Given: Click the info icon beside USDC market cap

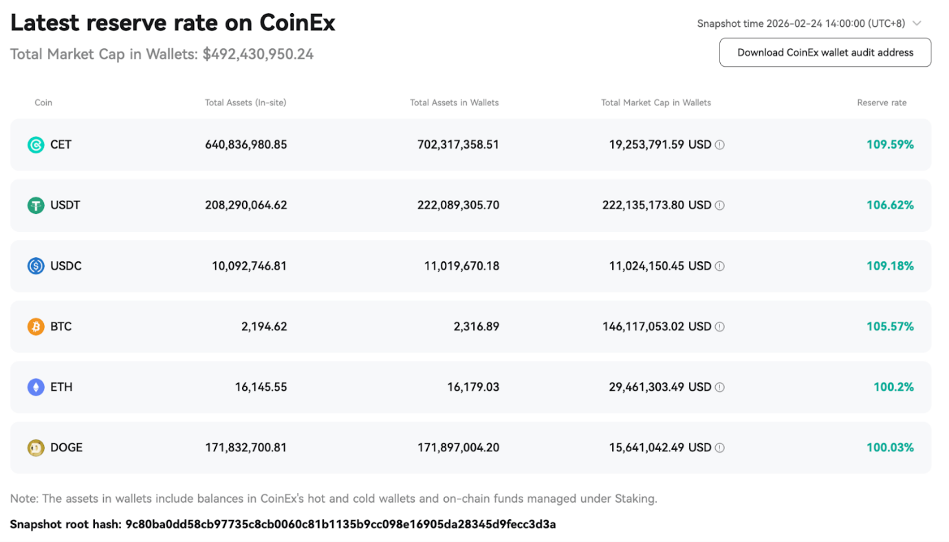Looking at the screenshot, I should (x=719, y=265).
